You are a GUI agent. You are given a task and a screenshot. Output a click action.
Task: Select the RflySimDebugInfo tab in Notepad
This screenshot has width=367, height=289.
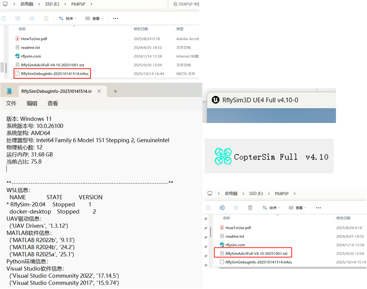57,91
